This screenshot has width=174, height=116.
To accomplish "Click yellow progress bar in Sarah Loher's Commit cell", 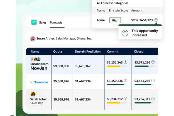I will click(117, 103).
